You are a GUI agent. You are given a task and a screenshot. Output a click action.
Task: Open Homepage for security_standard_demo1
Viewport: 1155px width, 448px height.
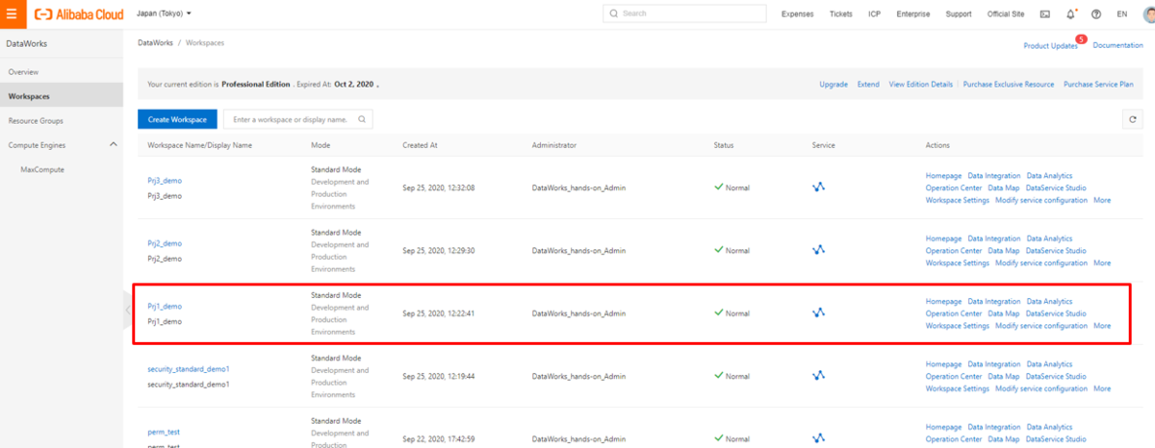[943, 364]
